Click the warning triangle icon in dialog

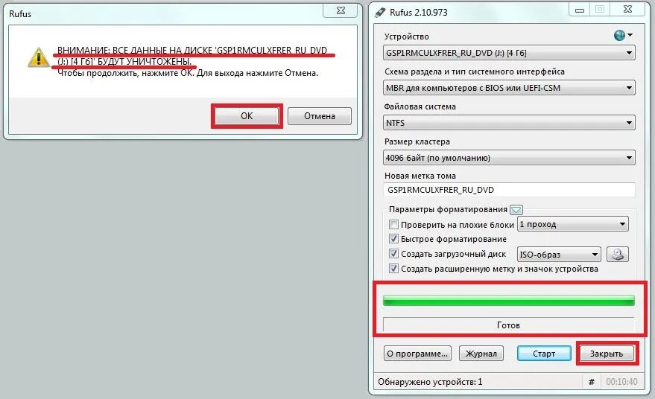point(39,57)
